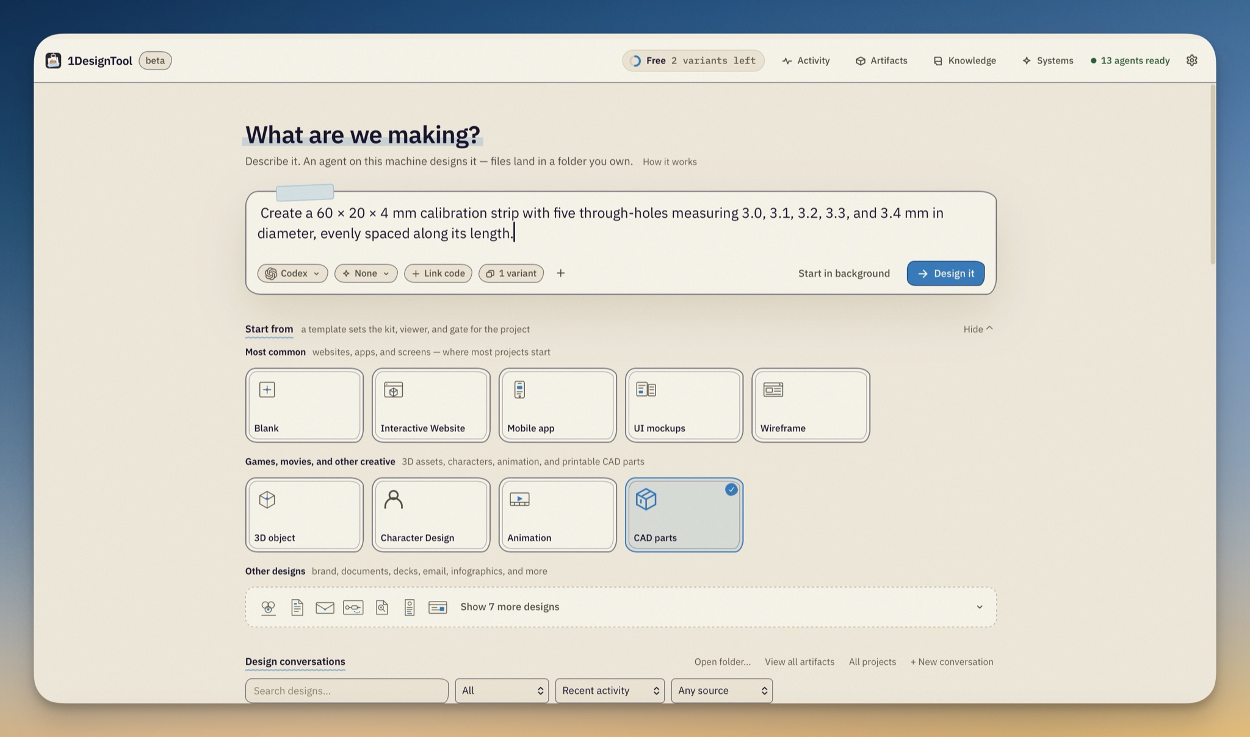The height and width of the screenshot is (737, 1250).
Task: Open the Activity tab
Action: click(806, 60)
